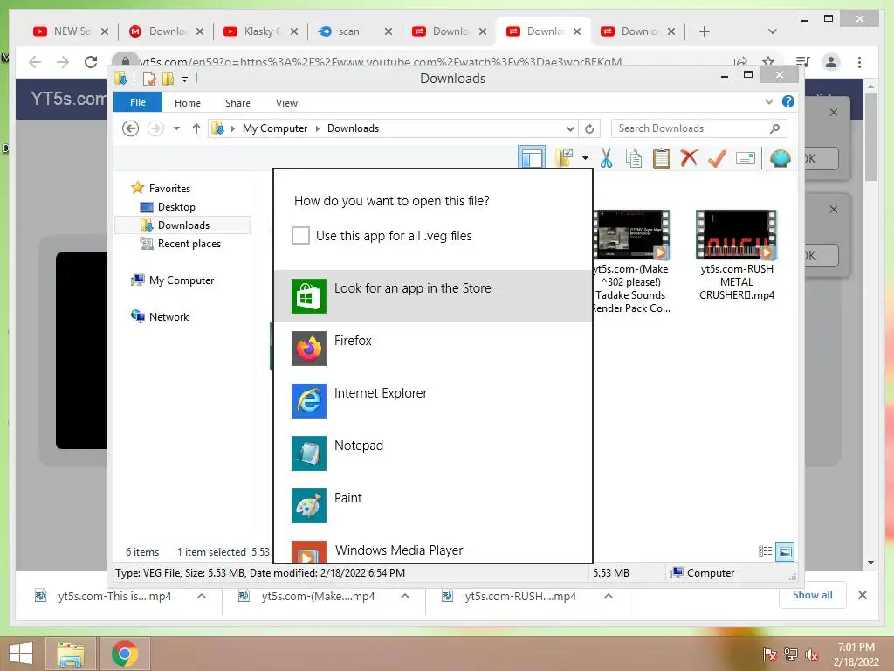This screenshot has height=671, width=894.
Task: Click Chrome icon in taskbar
Action: (x=125, y=654)
